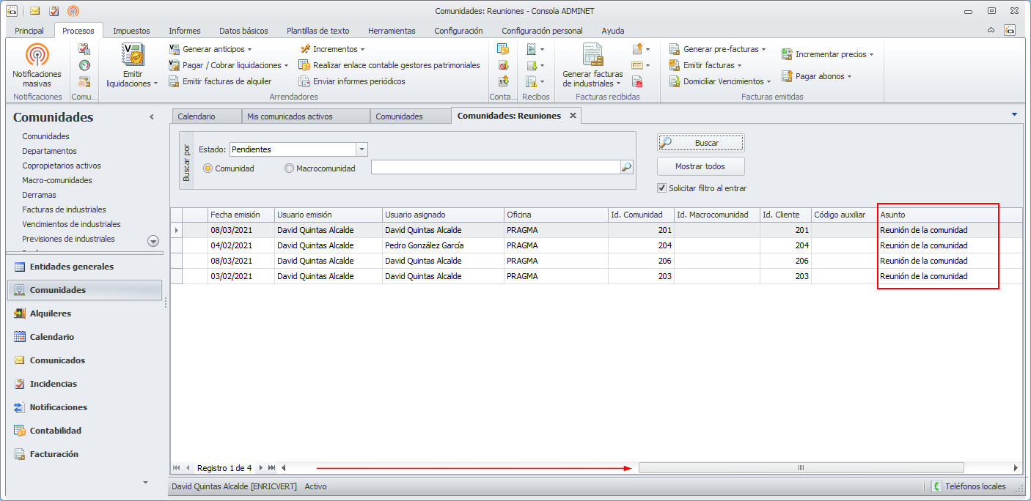1031x501 pixels.
Task: Select Comunidad radio button
Action: click(208, 168)
